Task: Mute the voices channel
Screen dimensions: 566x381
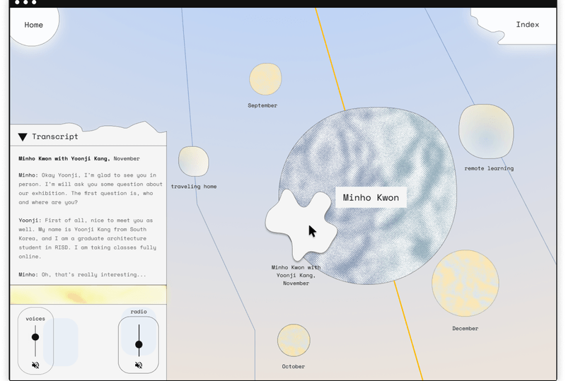Action: 35,365
